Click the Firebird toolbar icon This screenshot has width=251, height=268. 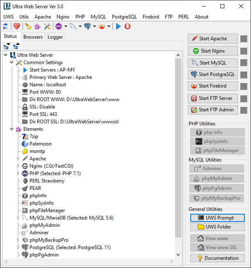point(102,26)
